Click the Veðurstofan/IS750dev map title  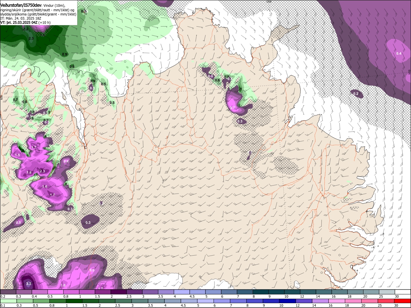pos(21,5)
